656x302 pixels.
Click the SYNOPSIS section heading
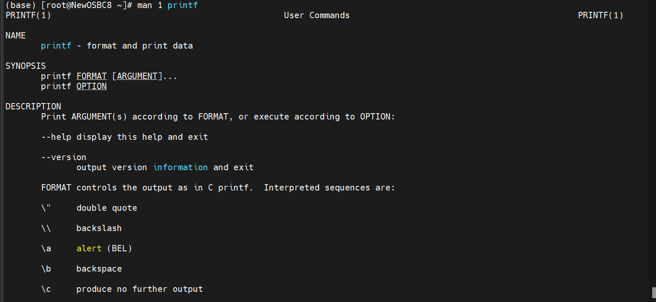coord(26,66)
